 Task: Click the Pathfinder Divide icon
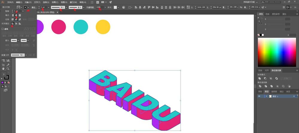coord(260,86)
